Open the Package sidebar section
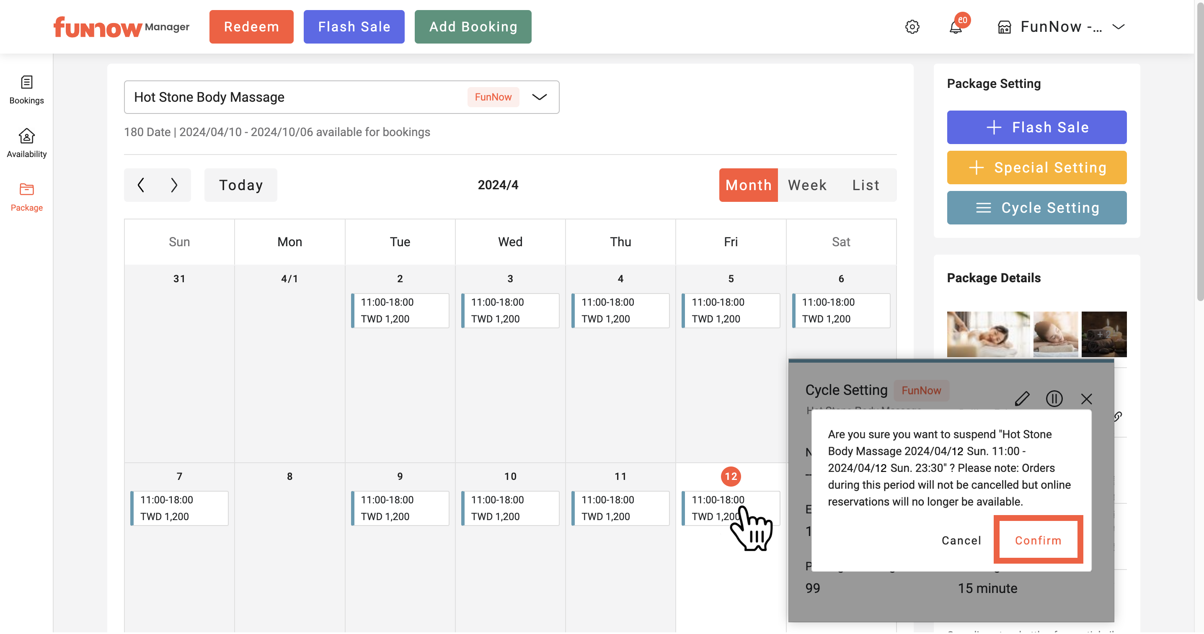The image size is (1204, 634). point(27,197)
